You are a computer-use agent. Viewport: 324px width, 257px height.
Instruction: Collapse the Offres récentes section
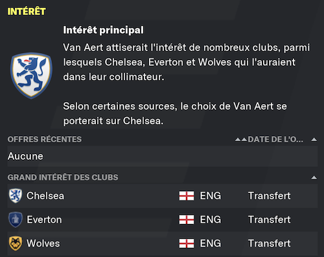click(314, 140)
